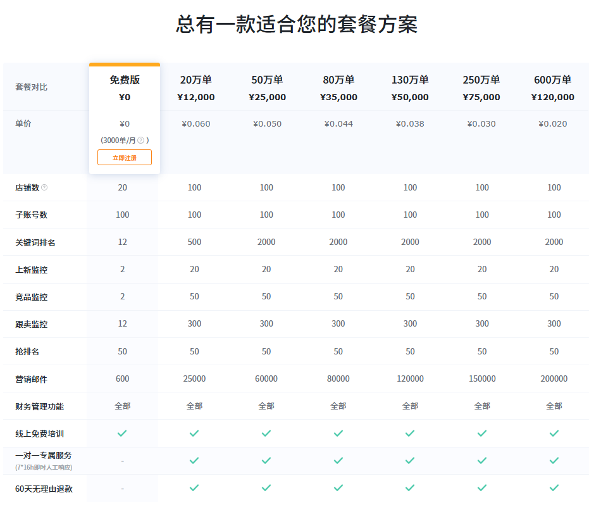The height and width of the screenshot is (507, 589).
Task: Click 营销邮件 value 25000
Action: tap(194, 379)
